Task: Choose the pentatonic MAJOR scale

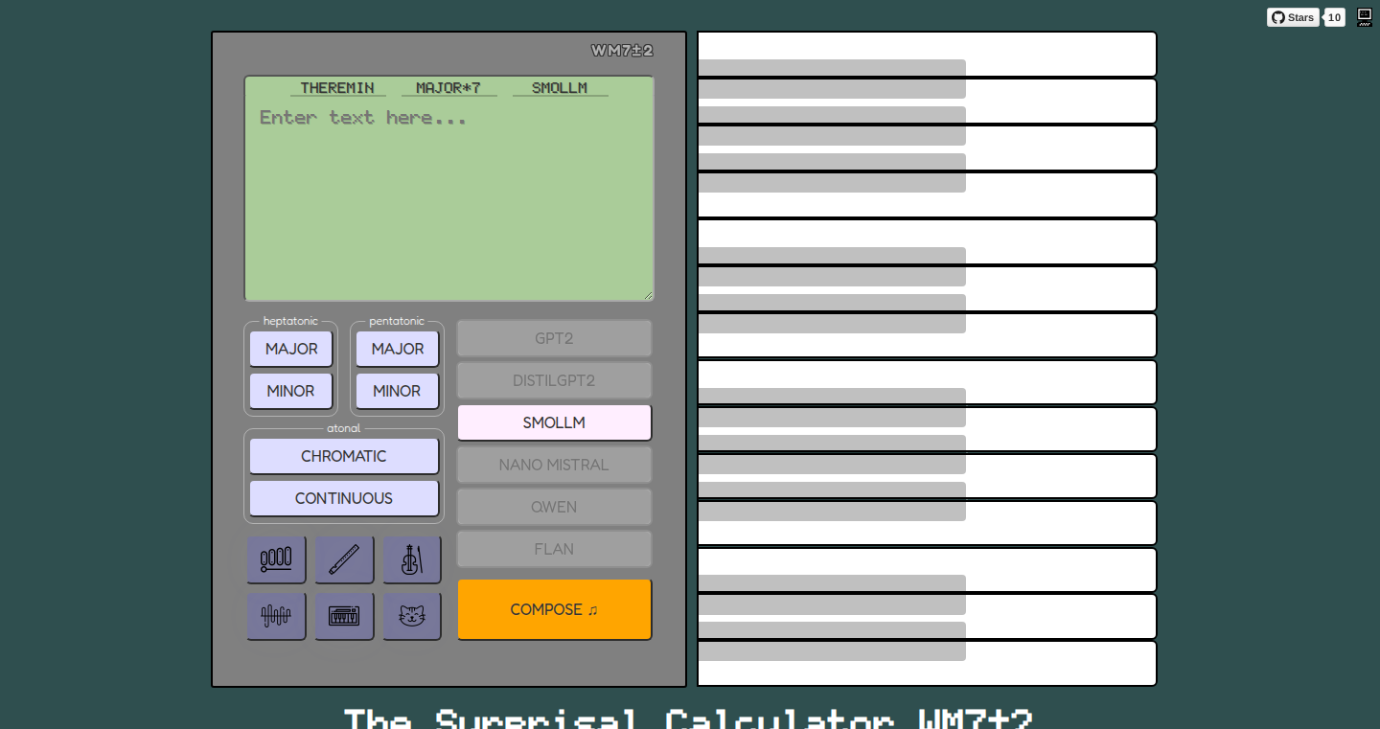Action: [x=398, y=349]
